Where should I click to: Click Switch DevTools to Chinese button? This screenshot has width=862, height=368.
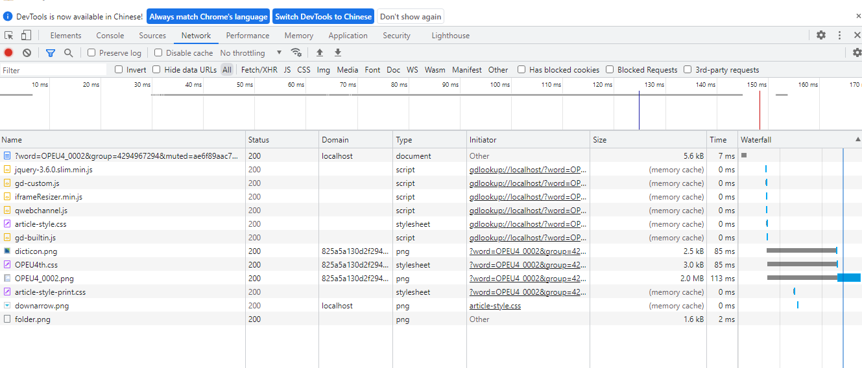click(x=324, y=16)
